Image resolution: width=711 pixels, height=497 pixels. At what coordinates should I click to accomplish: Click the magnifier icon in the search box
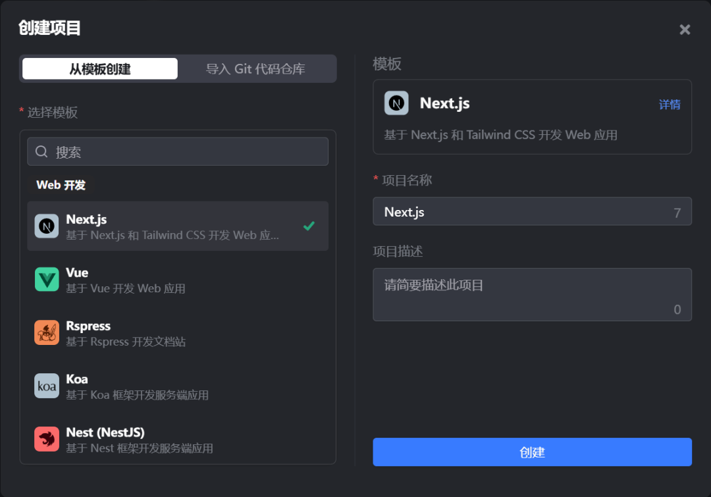[x=41, y=152]
